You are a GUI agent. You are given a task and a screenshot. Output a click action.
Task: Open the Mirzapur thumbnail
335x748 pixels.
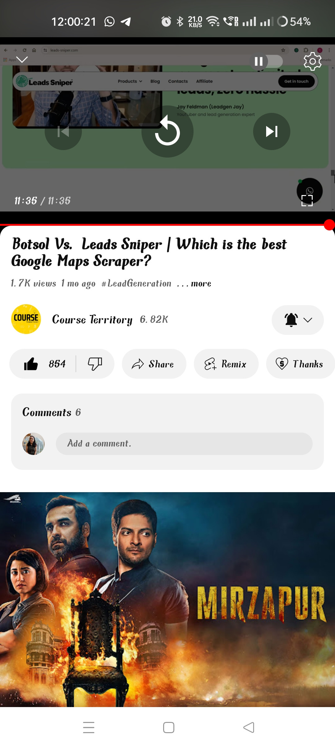(167, 599)
